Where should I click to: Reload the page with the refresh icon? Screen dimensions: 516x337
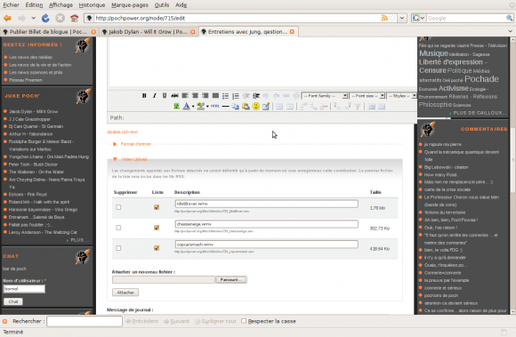coord(45,18)
